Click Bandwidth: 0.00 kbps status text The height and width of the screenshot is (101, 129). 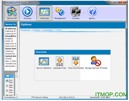tap(100, 97)
